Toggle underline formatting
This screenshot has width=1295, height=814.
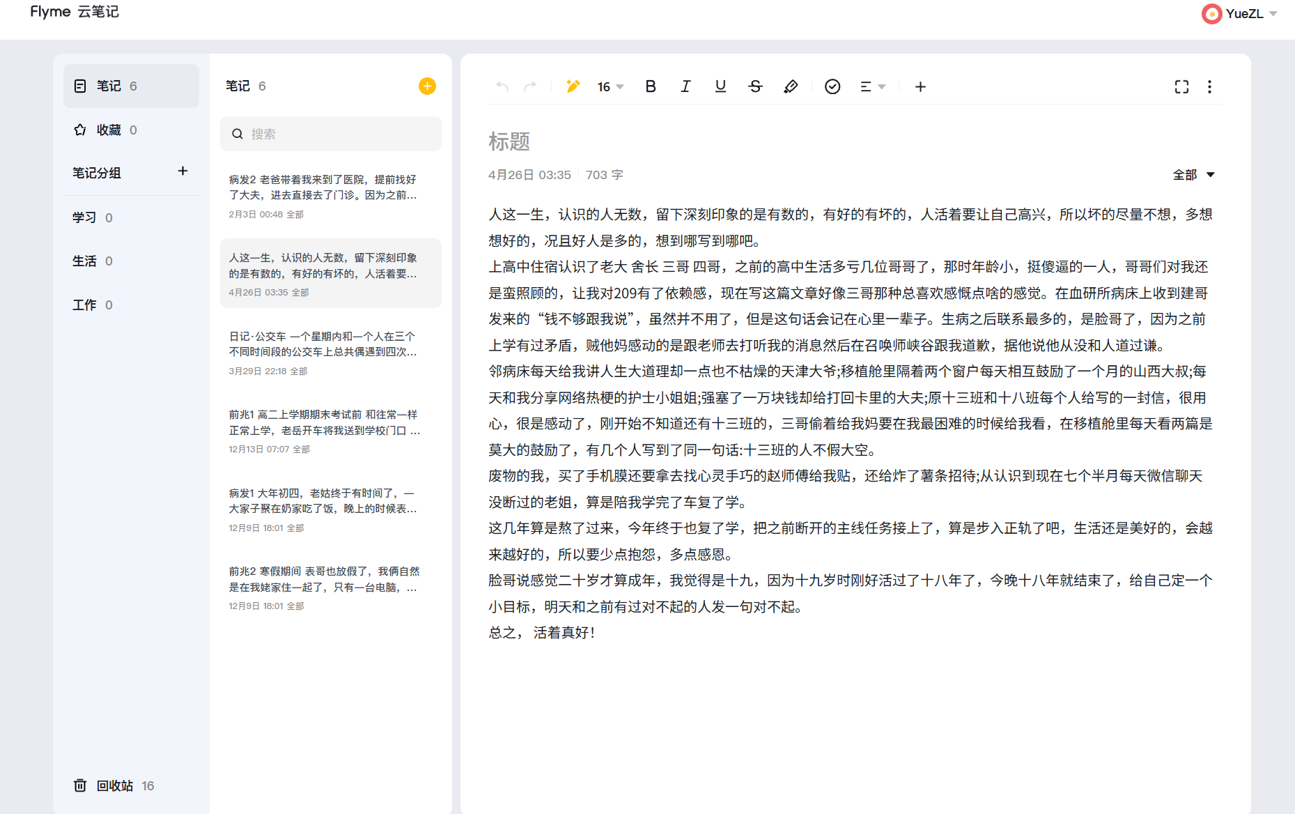tap(720, 86)
